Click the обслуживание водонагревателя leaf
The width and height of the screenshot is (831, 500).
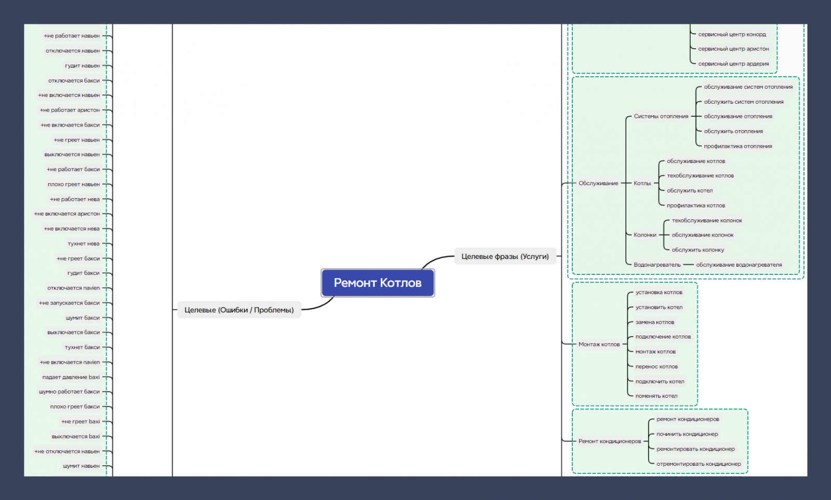pos(739,265)
